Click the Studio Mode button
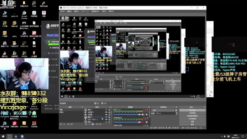The image size is (247, 139). (x=192, y=119)
